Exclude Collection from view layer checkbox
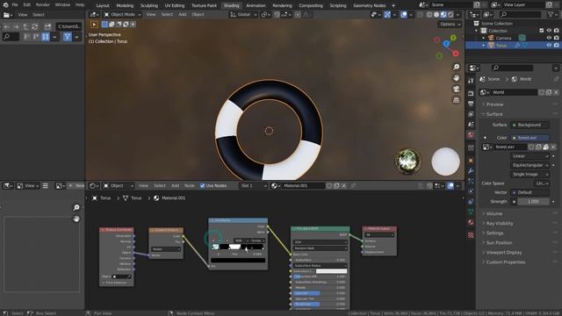 (542, 31)
